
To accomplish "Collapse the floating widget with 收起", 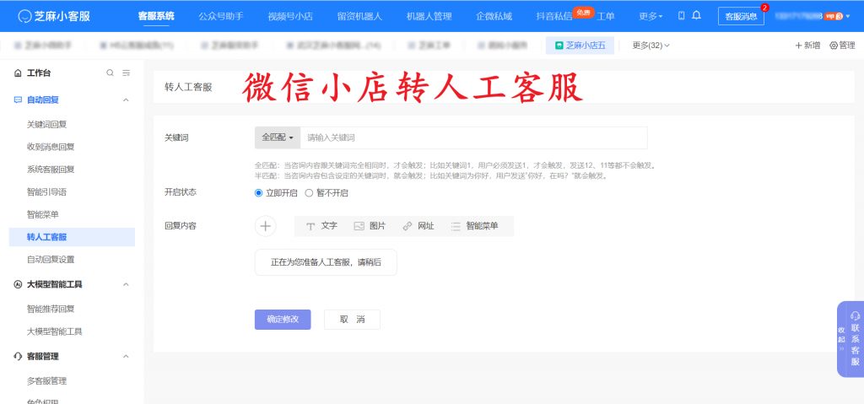I will tap(841, 337).
